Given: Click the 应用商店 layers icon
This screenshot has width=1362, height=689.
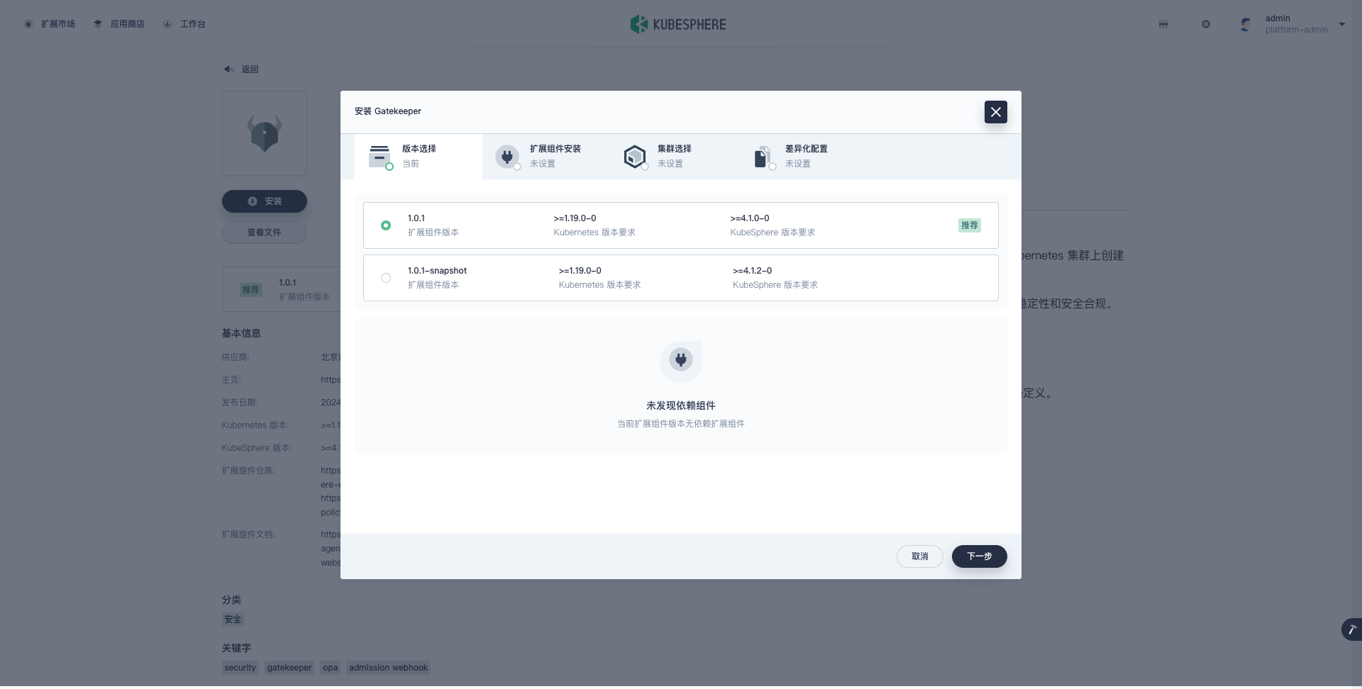Looking at the screenshot, I should click(98, 24).
